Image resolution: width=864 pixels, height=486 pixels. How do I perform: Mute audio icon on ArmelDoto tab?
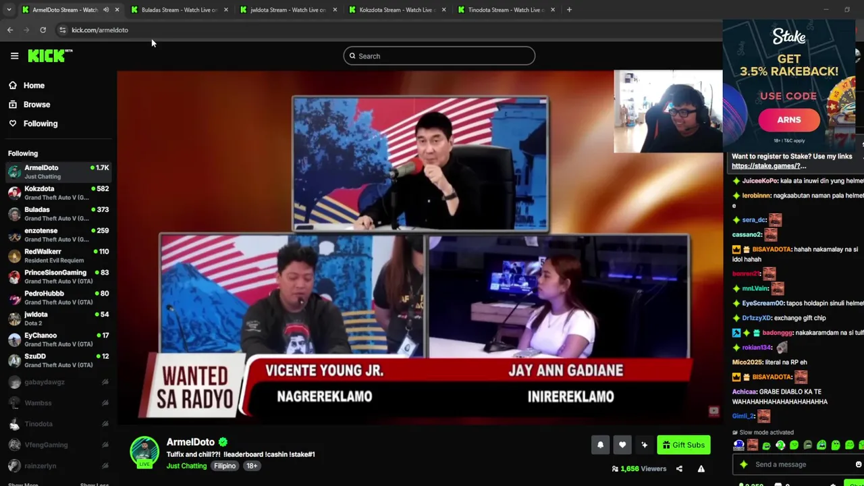[x=106, y=9]
